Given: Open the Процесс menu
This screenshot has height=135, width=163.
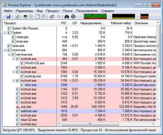Looking at the screenshot, I should [53, 11].
